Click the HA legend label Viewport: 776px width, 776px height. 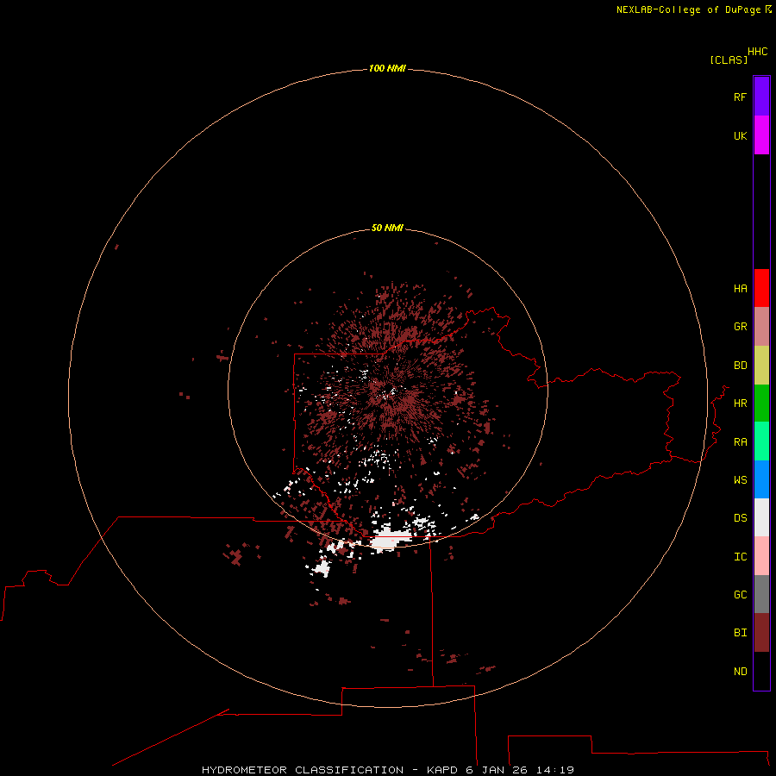[740, 289]
